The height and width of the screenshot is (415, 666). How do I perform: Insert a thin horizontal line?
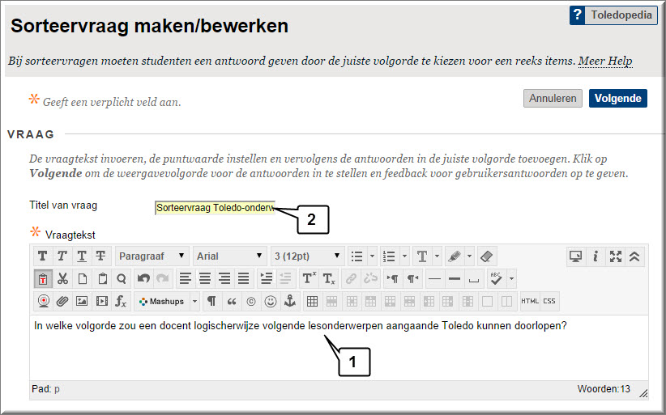(x=434, y=279)
